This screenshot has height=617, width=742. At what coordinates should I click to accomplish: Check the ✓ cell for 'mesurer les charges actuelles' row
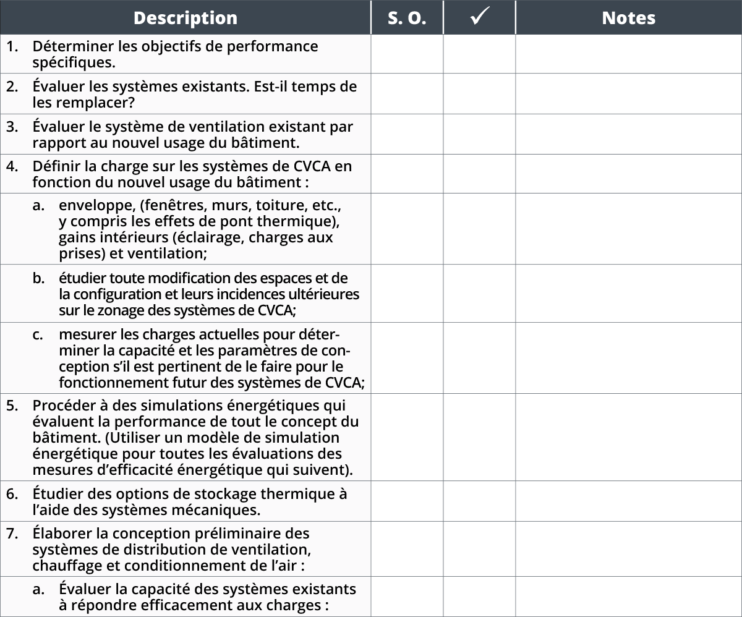pyautogui.click(x=479, y=358)
